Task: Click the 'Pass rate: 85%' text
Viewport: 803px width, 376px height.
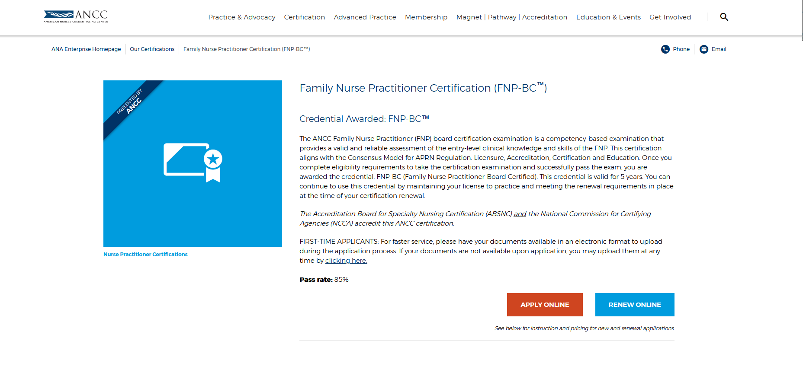Action: (324, 280)
